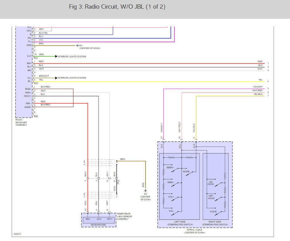Viewport: 290px width, 241px height.
Task: Select the 'MIN+' terminal label
Action: (28, 93)
